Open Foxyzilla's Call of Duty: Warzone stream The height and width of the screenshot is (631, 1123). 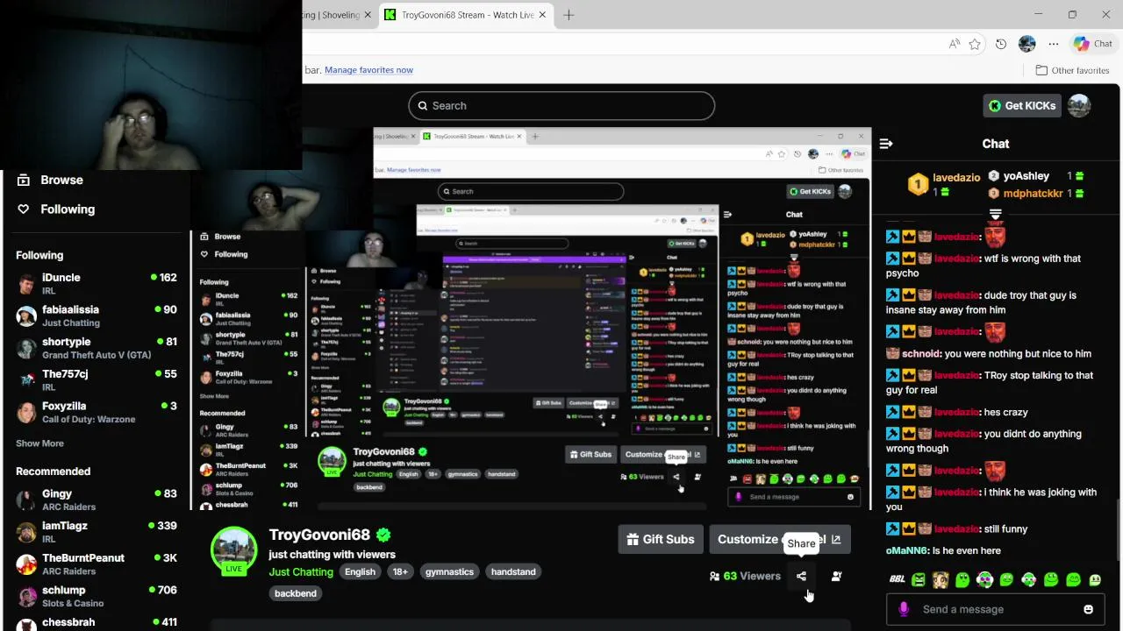[97, 412]
